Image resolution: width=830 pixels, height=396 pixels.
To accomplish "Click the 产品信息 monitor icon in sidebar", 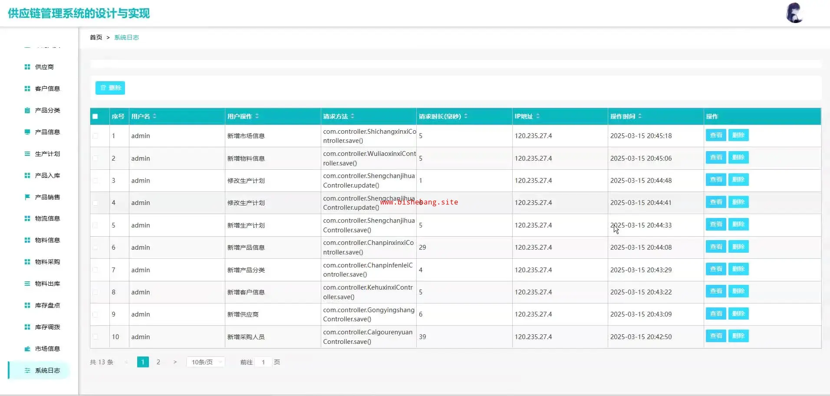I will tap(27, 132).
